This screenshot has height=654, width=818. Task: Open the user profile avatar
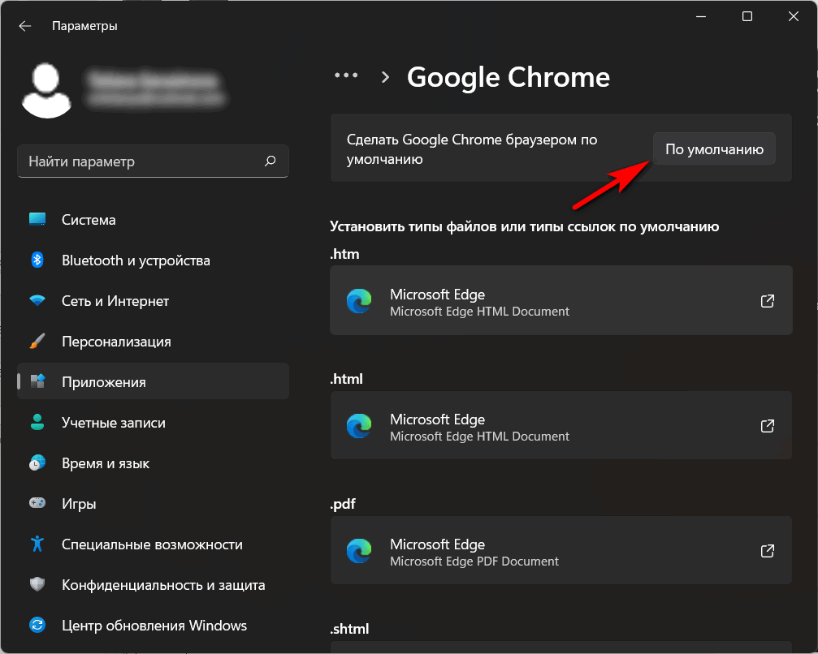pos(46,90)
